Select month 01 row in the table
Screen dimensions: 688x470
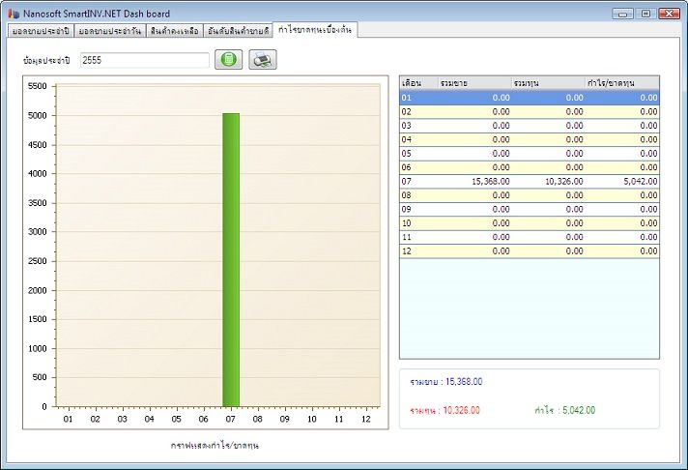pyautogui.click(x=529, y=98)
